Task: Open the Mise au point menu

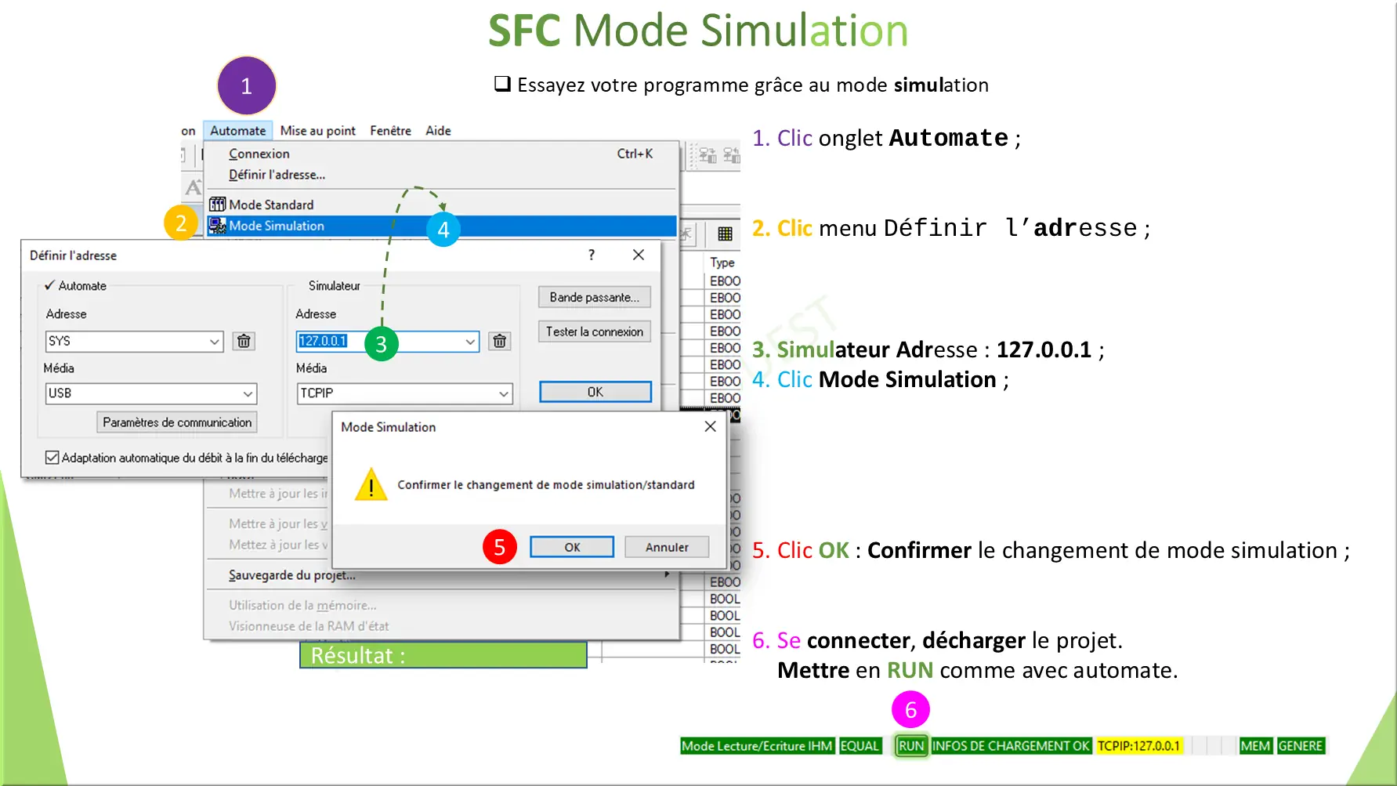Action: coord(317,130)
